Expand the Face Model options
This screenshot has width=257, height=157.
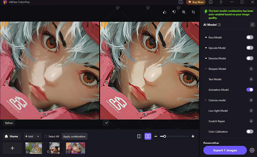click(x=206, y=38)
